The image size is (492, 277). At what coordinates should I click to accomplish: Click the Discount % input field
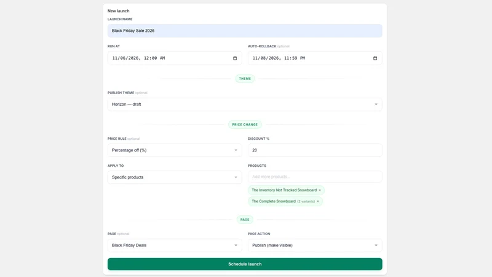pyautogui.click(x=315, y=150)
